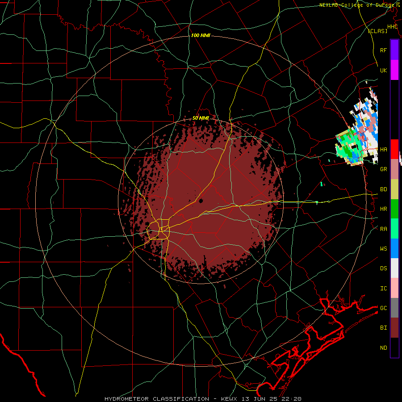Screen dimensions: 402x402
Task: Select the 'DS' legend label
Action: click(x=383, y=268)
